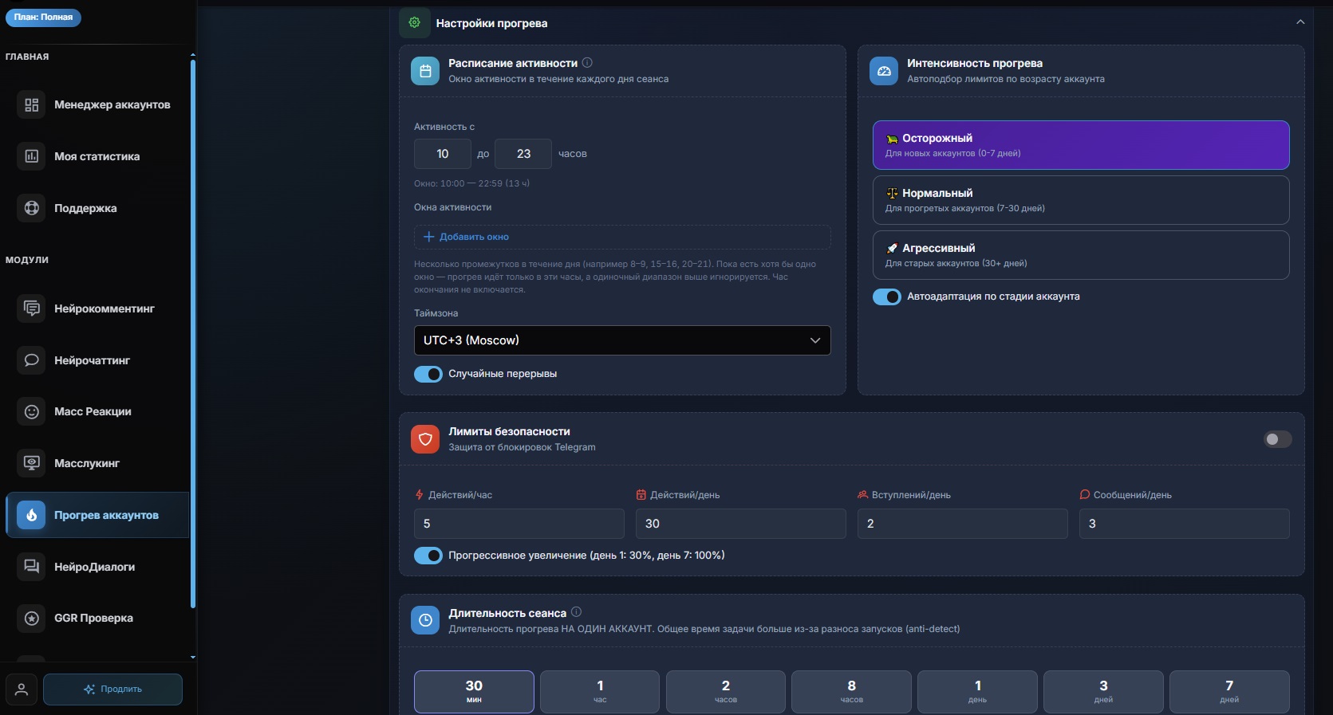Toggle the Прогрессивное увеличение switch
The width and height of the screenshot is (1333, 715).
point(428,556)
